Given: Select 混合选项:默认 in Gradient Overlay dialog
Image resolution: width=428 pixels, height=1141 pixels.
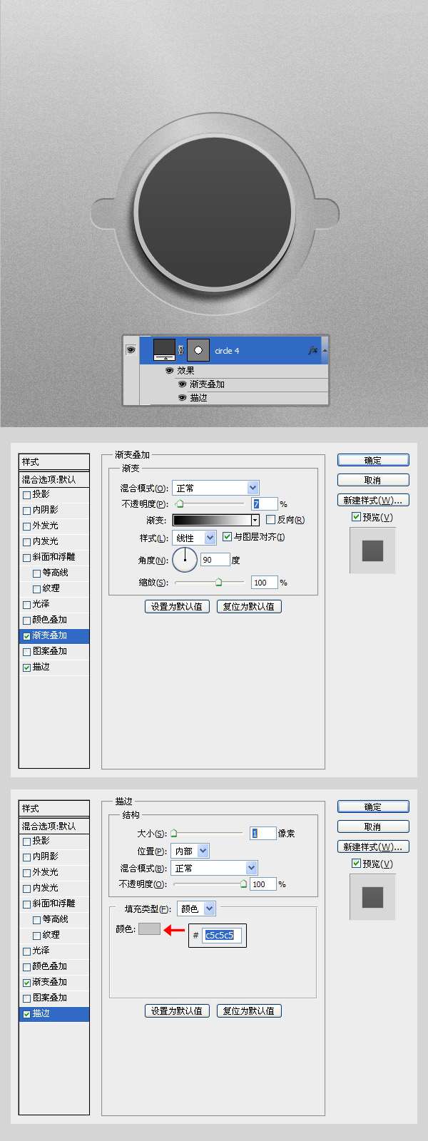Looking at the screenshot, I should tap(54, 479).
